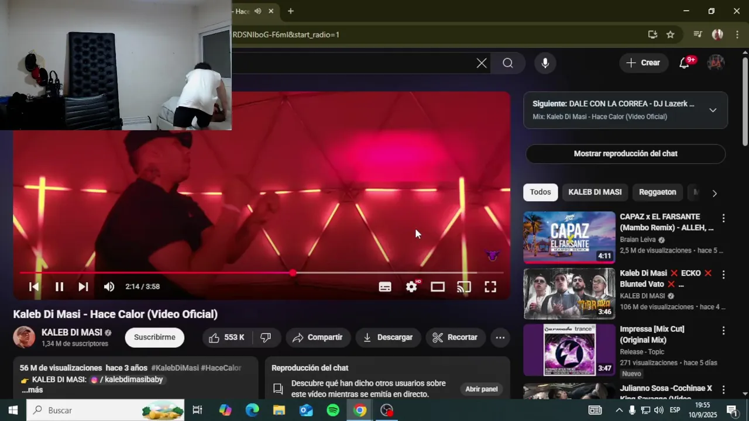This screenshot has height=421, width=749.
Task: Click the taskbar Buscar search box
Action: point(105,410)
